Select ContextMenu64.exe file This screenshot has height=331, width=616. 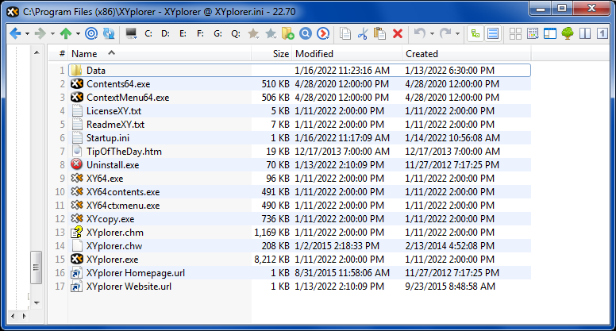pos(128,98)
